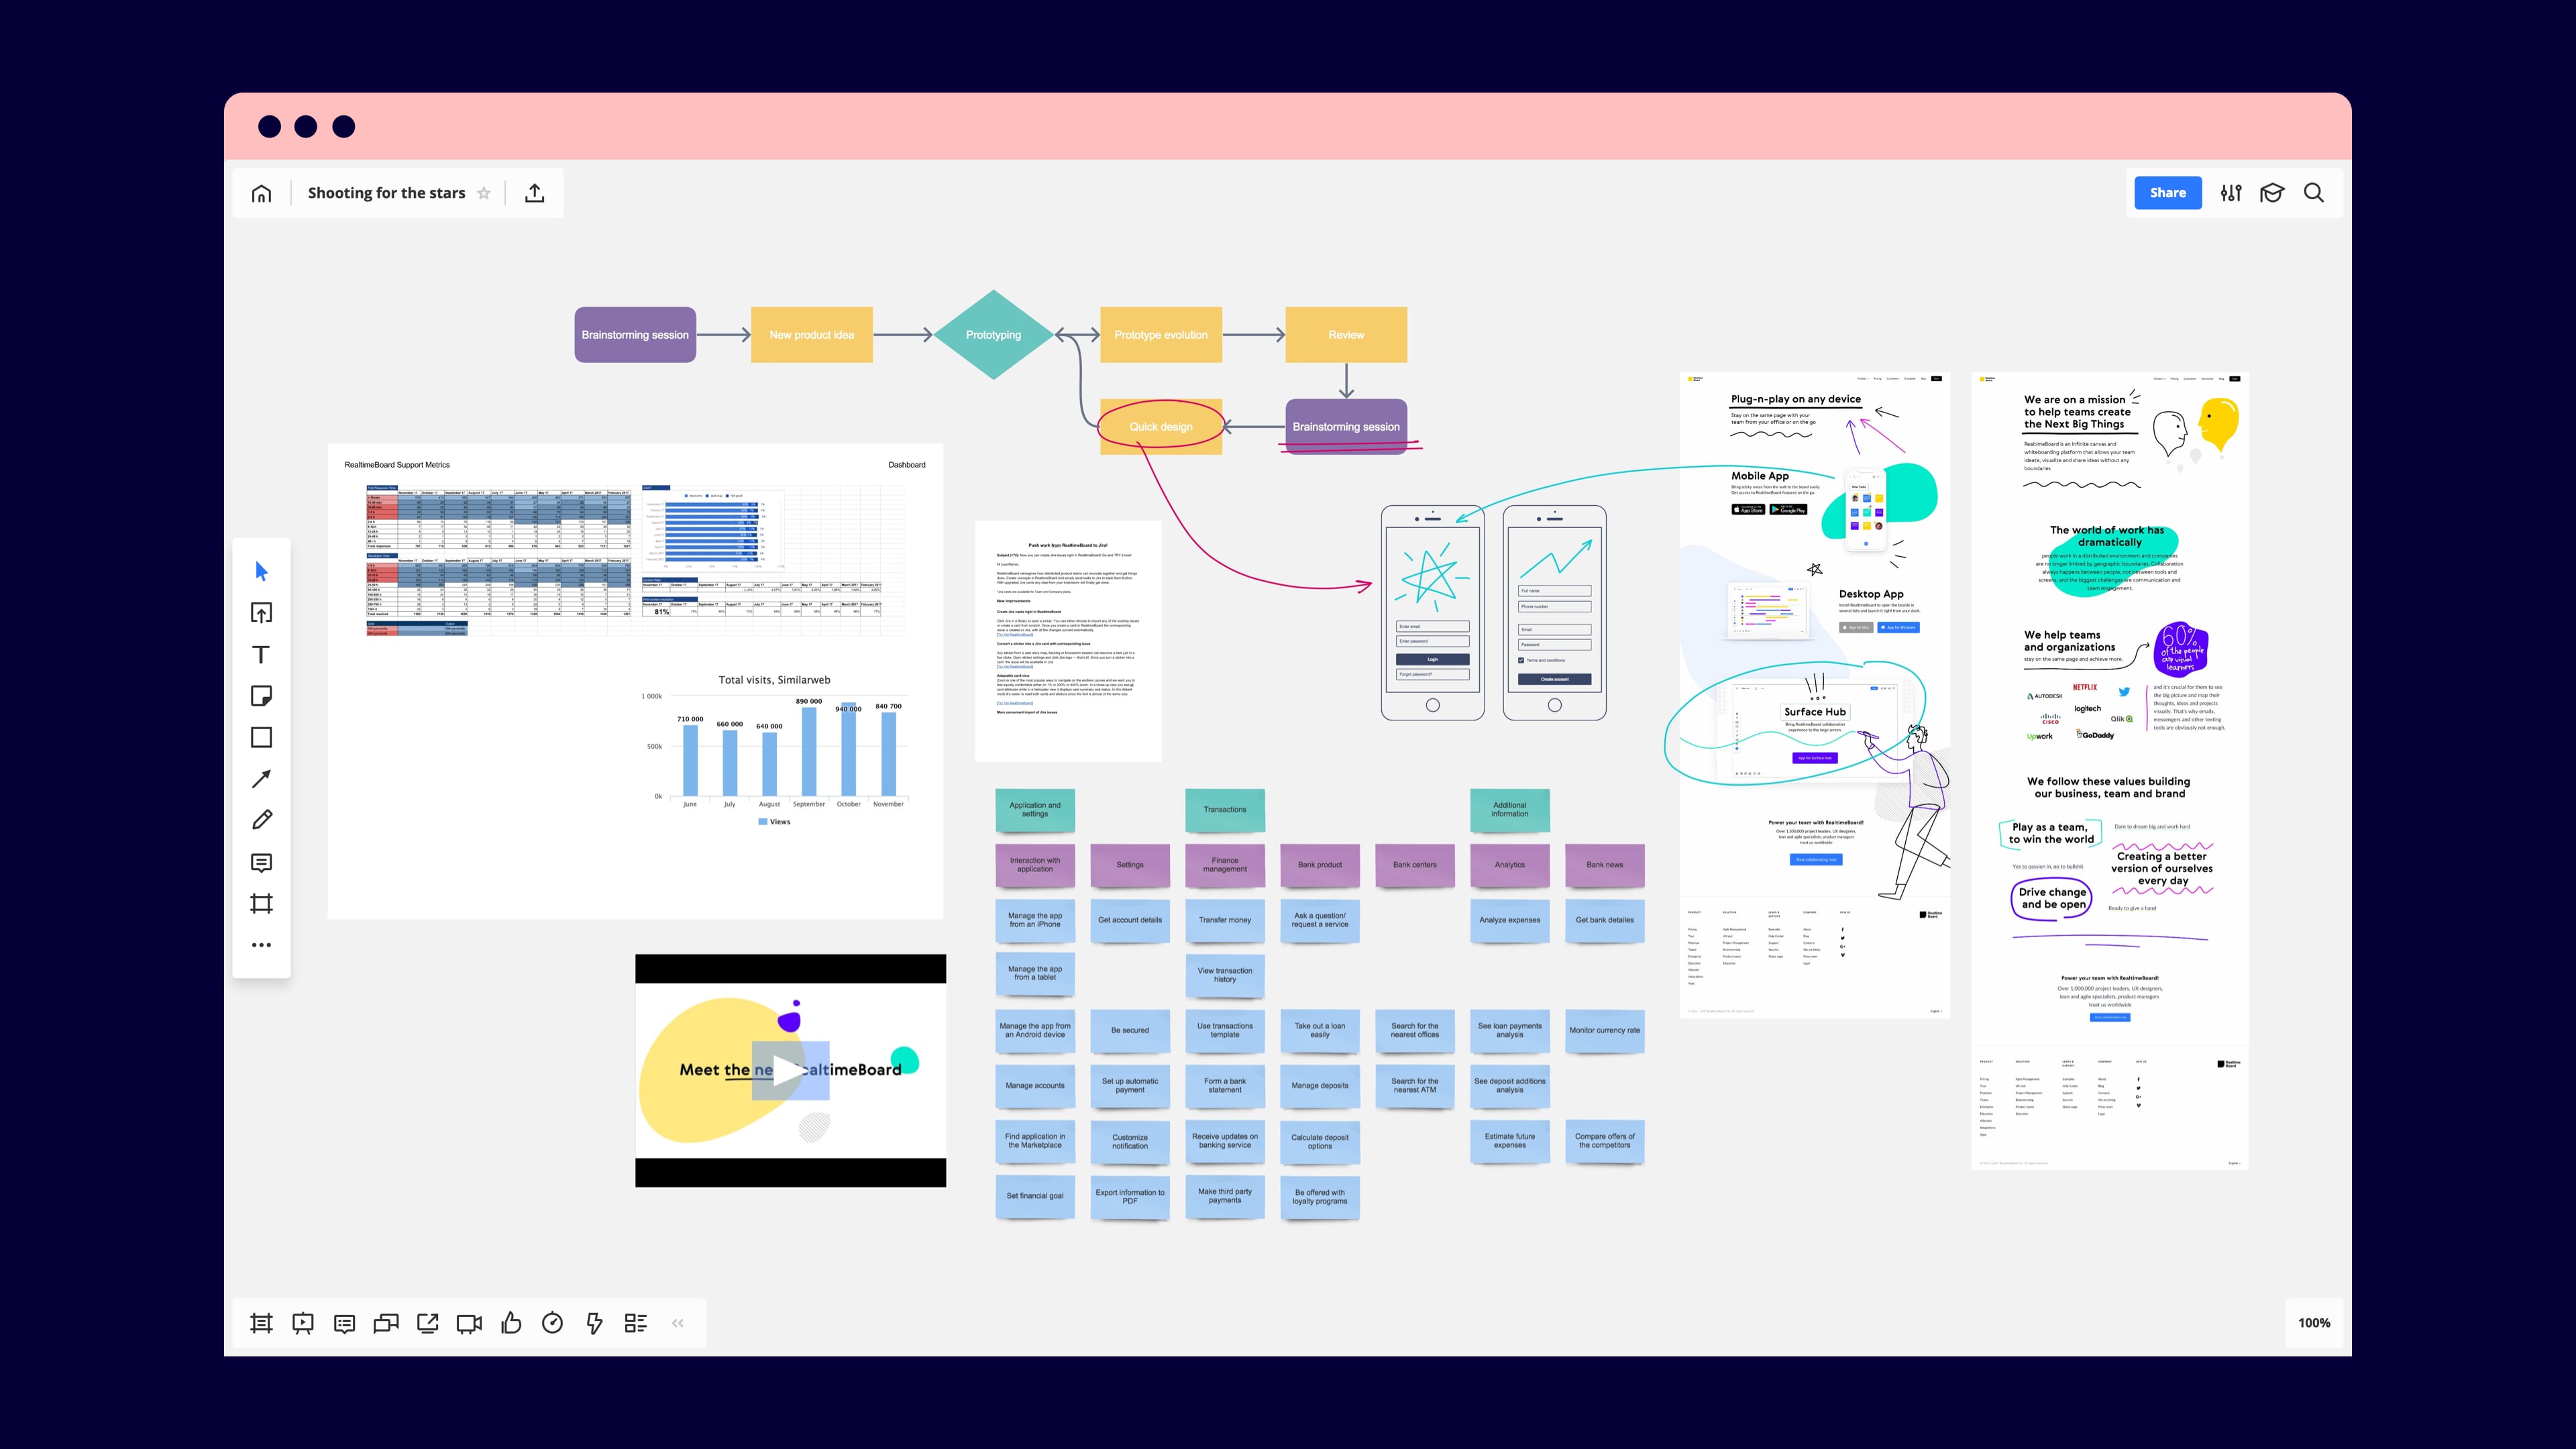Click the search icon in top toolbar
The height and width of the screenshot is (1449, 2576).
2314,193
